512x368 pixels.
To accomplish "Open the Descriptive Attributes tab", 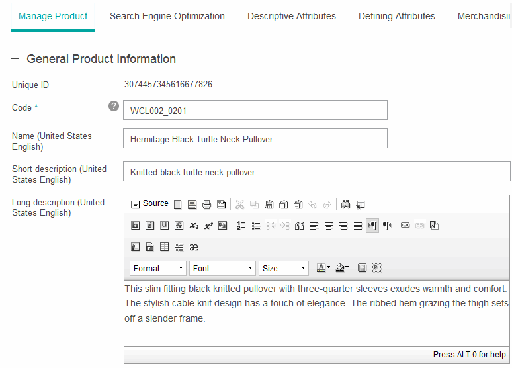I will (x=292, y=16).
